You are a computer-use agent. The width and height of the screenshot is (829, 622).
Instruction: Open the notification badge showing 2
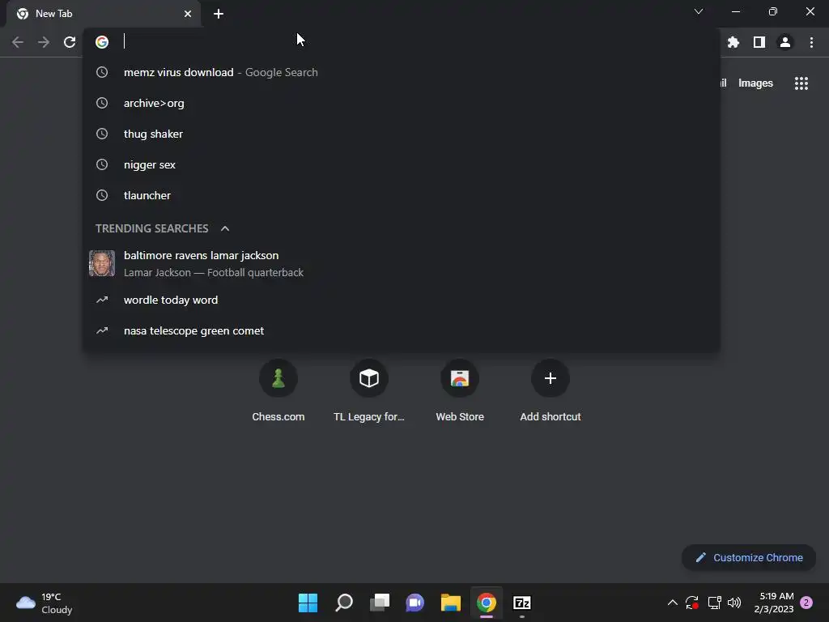[x=806, y=603]
